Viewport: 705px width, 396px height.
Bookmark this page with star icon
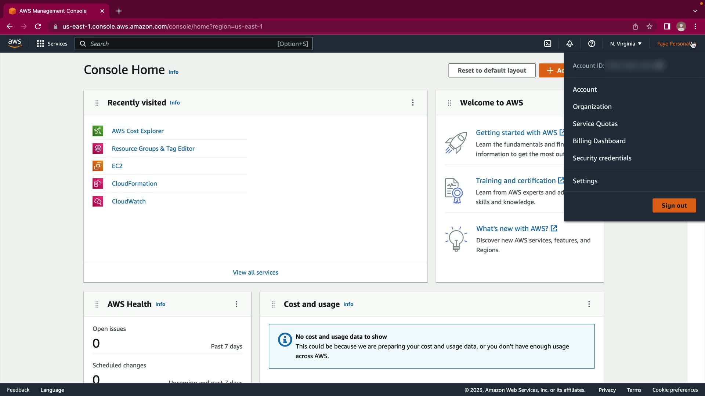point(650,26)
